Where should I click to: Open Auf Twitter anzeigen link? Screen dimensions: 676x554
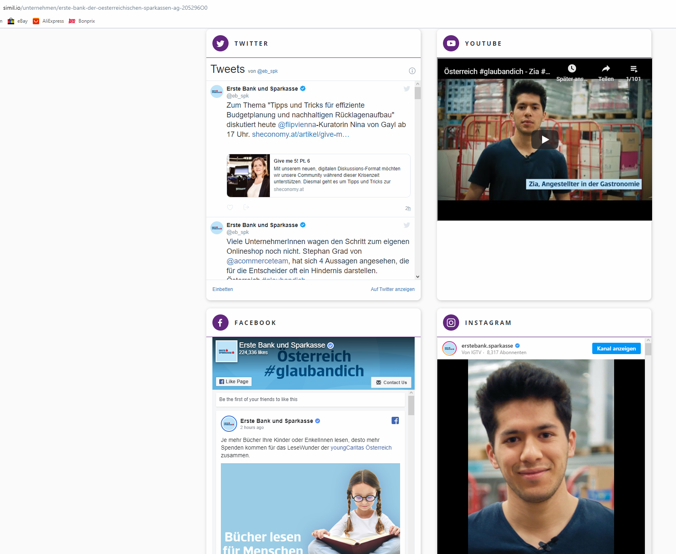392,289
